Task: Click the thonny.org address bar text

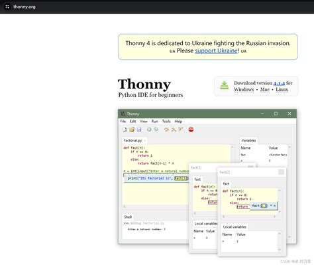Action: click(25, 7)
